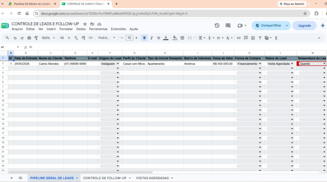This screenshot has height=182, width=327.
Task: Go to browser home page
Action: click(27, 14)
